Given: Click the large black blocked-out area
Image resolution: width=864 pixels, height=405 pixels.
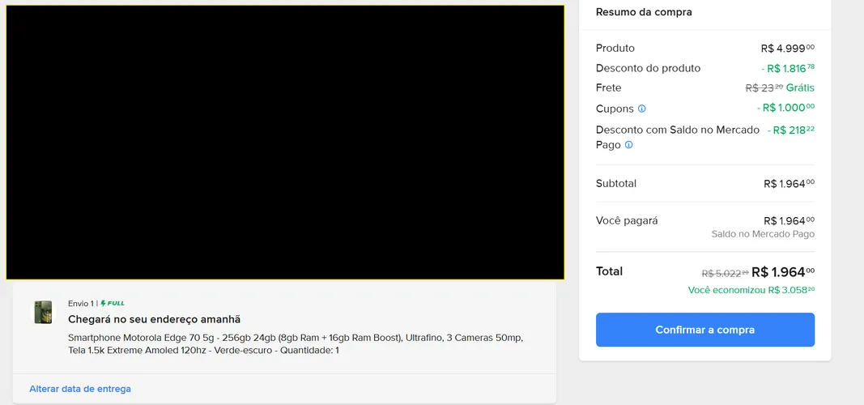Looking at the screenshot, I should (x=285, y=143).
